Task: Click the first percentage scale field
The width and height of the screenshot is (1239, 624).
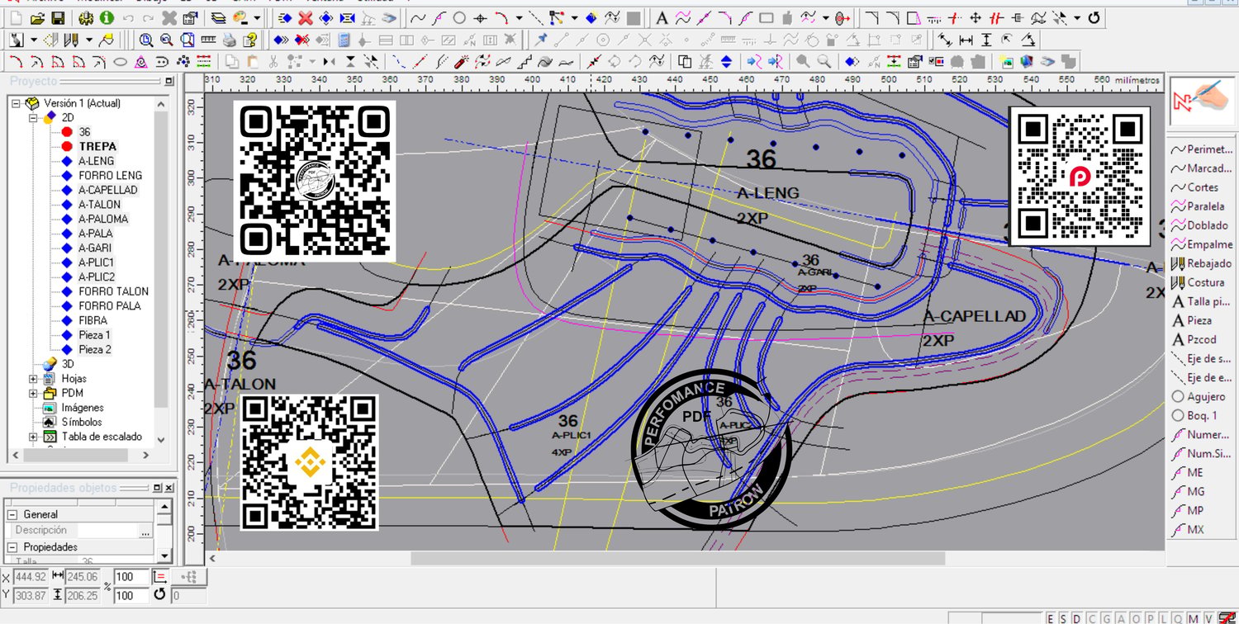Action: point(131,576)
